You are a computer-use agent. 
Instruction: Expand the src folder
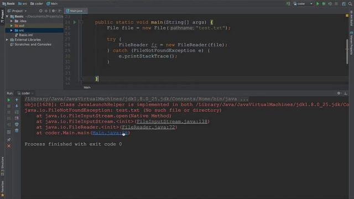[x=12, y=30]
